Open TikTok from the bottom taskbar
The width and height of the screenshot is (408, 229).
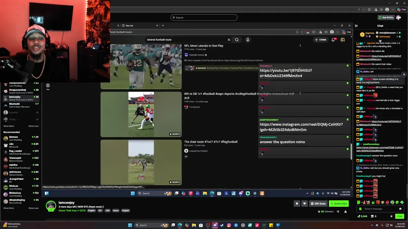(x=257, y=225)
